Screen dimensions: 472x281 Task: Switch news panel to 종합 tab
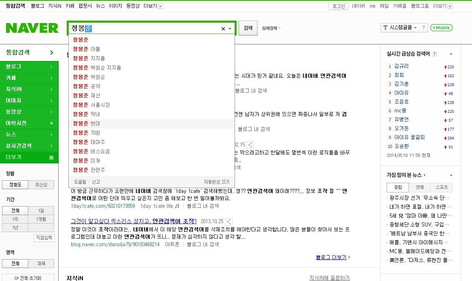(398, 187)
